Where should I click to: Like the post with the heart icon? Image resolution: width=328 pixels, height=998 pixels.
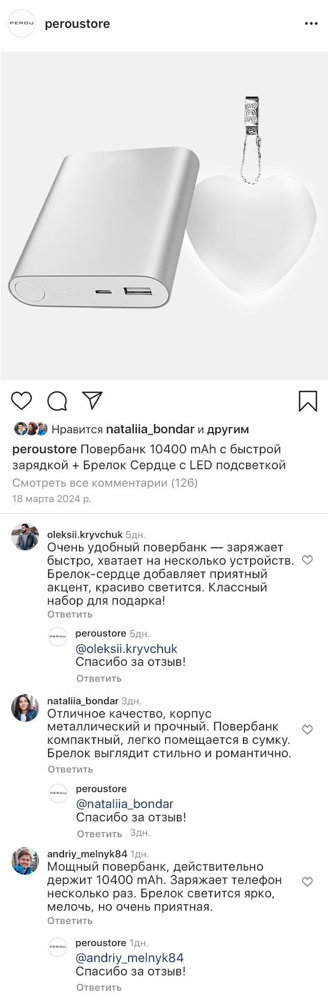point(22,401)
